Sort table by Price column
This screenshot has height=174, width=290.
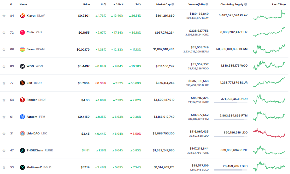pyautogui.click(x=86, y=4)
